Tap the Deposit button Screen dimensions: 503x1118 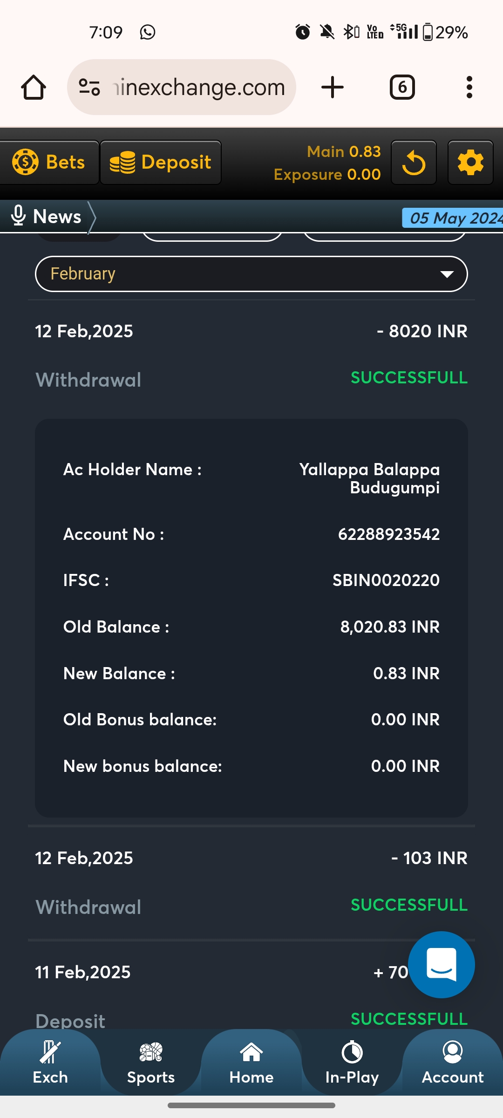coord(161,163)
